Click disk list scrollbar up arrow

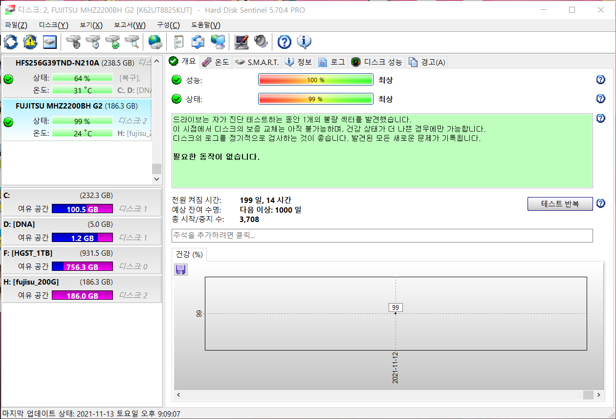click(156, 61)
